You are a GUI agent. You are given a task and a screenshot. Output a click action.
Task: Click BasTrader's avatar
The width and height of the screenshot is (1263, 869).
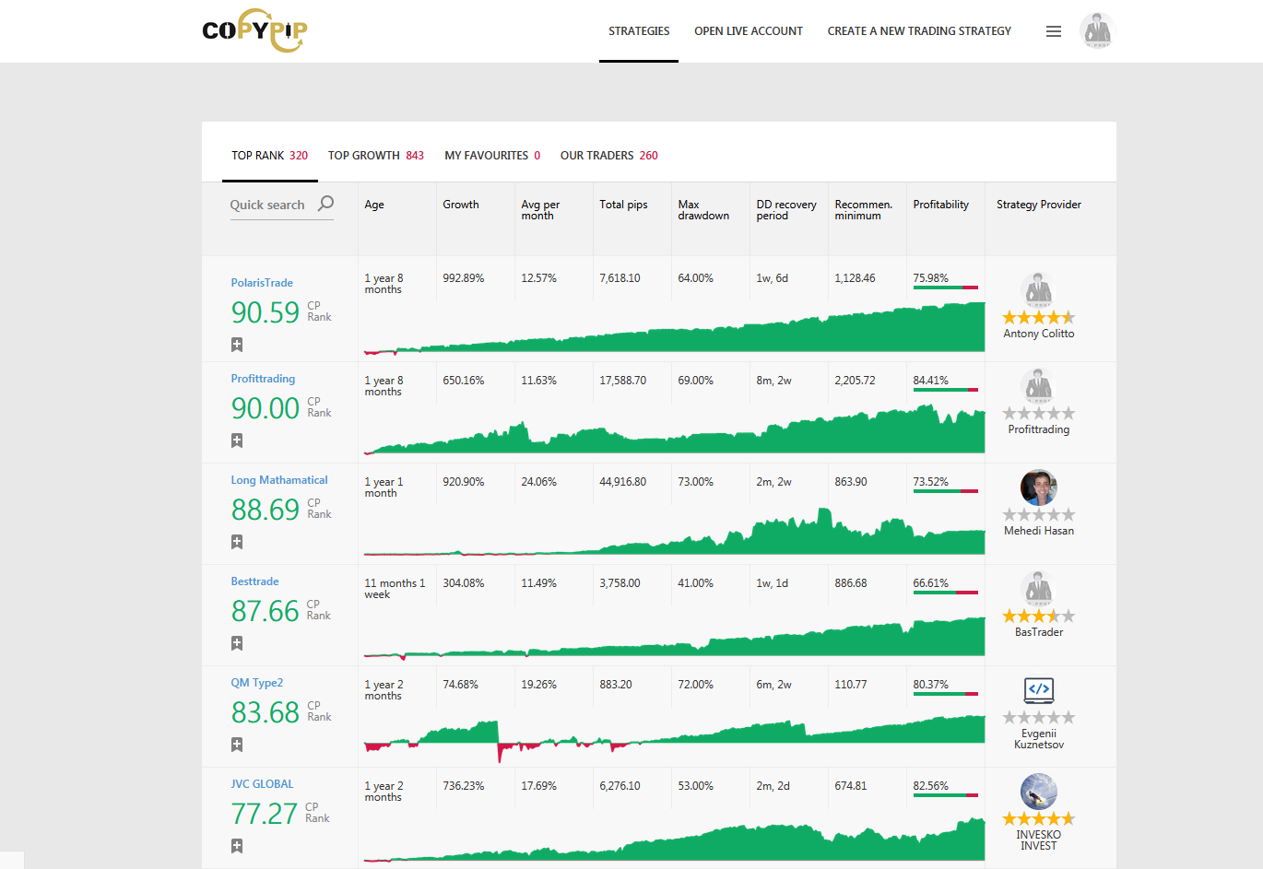pyautogui.click(x=1039, y=589)
